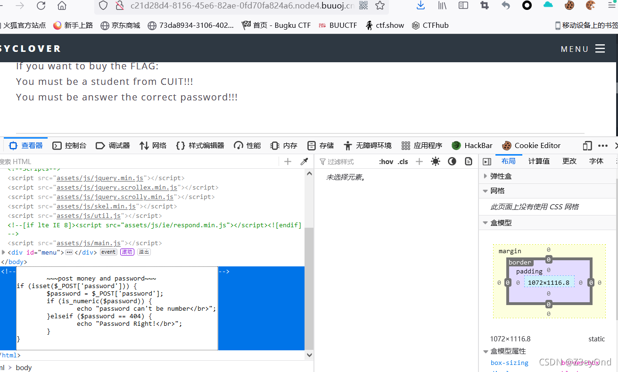Toggle light color scheme simulation
The height and width of the screenshot is (372, 618).
click(x=436, y=162)
